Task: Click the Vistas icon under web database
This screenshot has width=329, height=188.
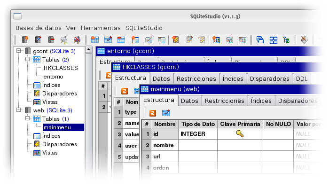Action: [37, 153]
